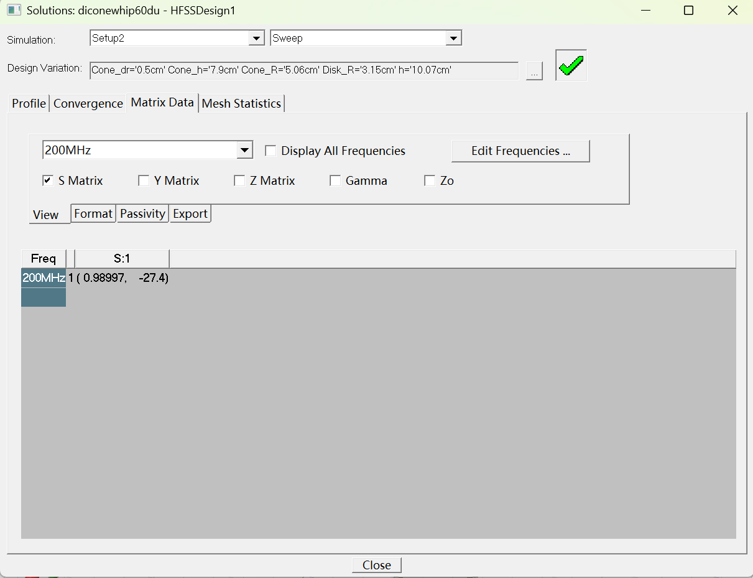Open the Format sub-tab
The image size is (753, 578).
point(93,213)
